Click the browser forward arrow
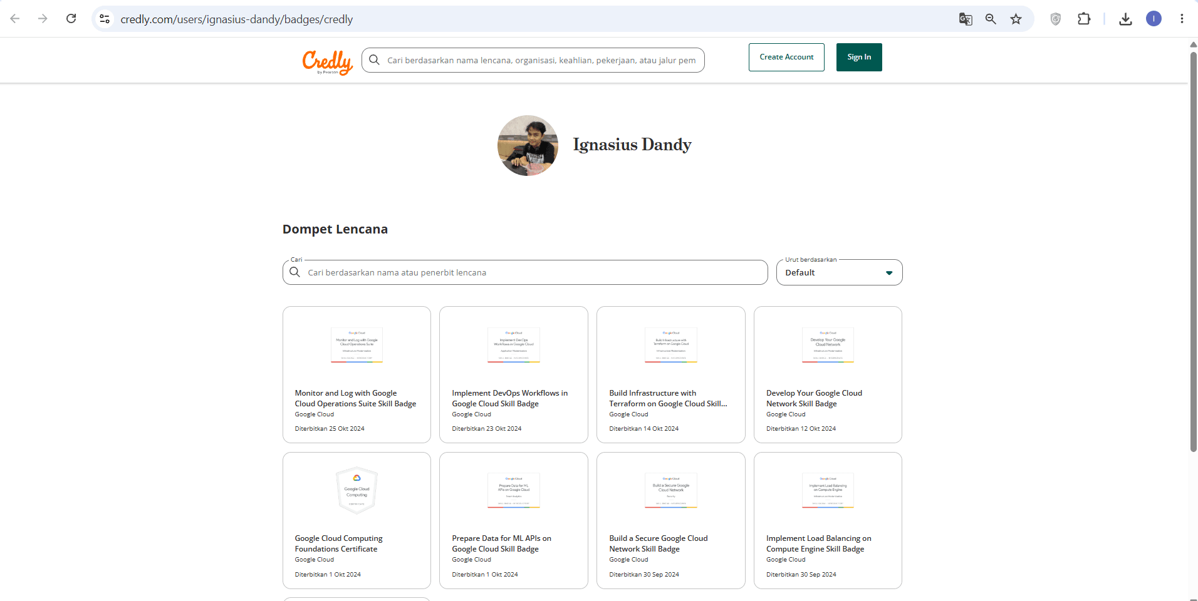The image size is (1198, 601). point(43,19)
